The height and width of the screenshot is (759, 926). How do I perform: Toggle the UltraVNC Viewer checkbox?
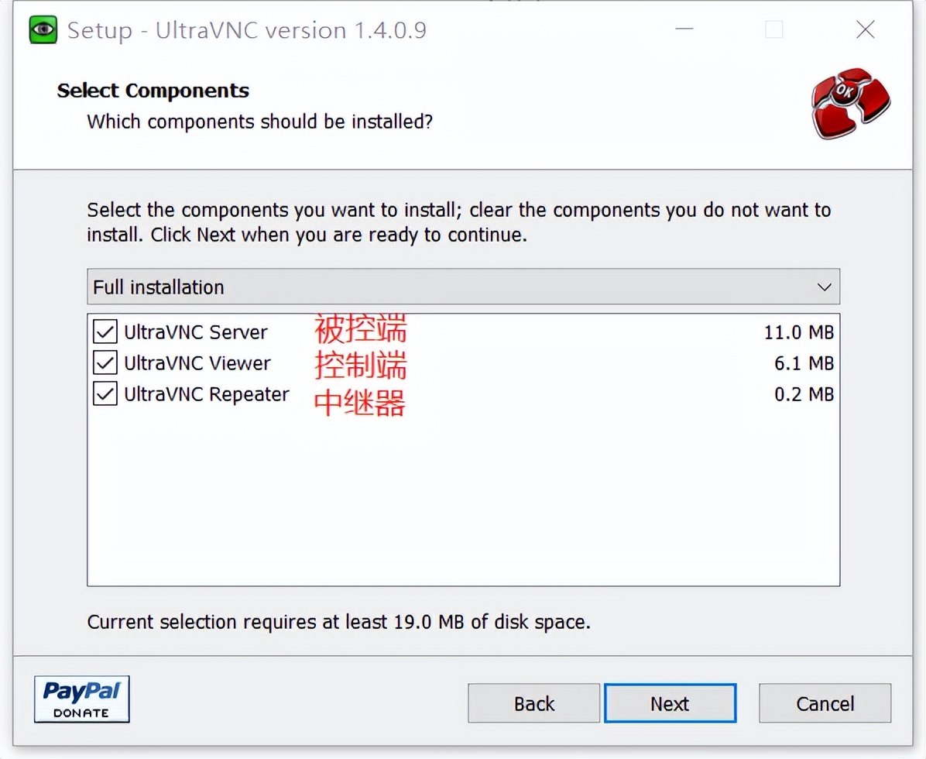(105, 363)
